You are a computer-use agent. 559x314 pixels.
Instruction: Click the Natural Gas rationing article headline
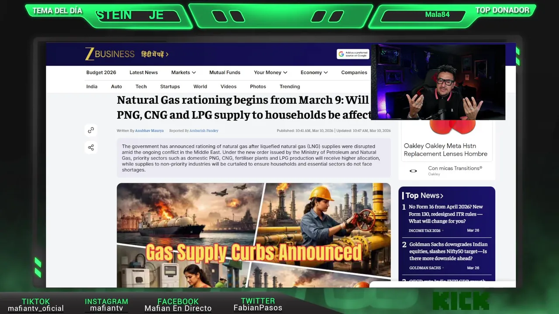[x=244, y=107]
